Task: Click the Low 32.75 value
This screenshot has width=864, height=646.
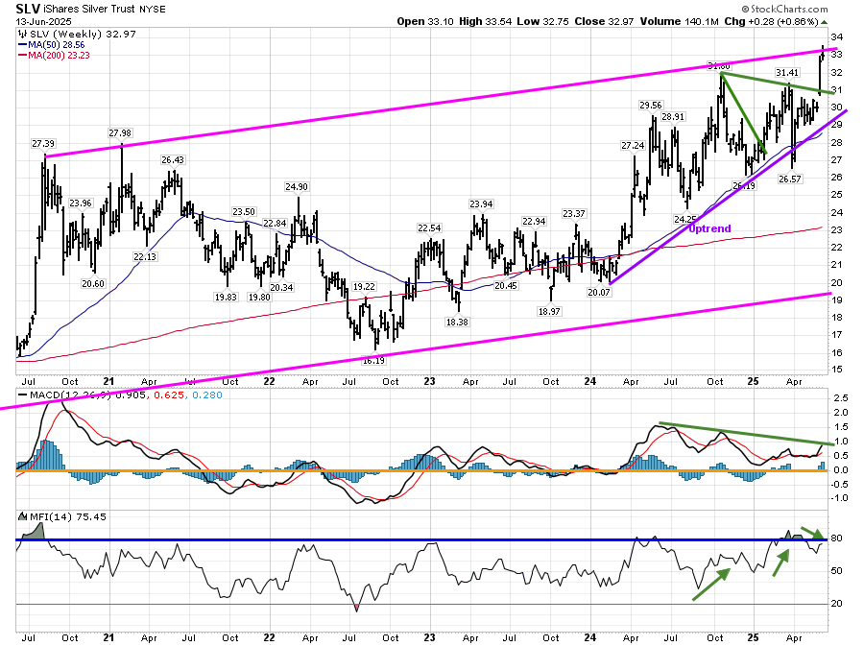Action: point(543,21)
